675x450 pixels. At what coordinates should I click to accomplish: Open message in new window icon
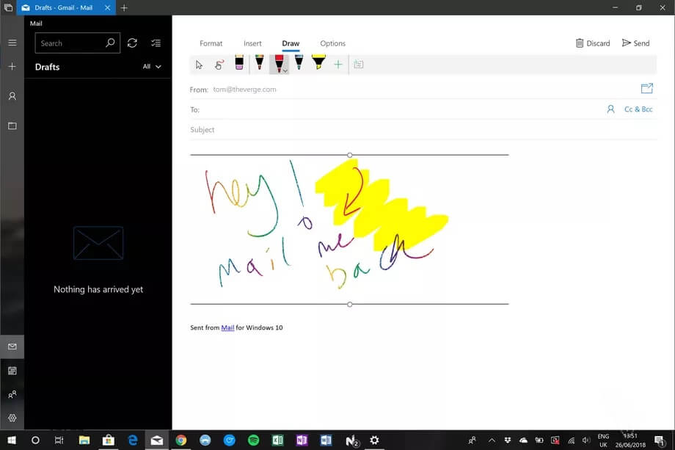(x=646, y=89)
